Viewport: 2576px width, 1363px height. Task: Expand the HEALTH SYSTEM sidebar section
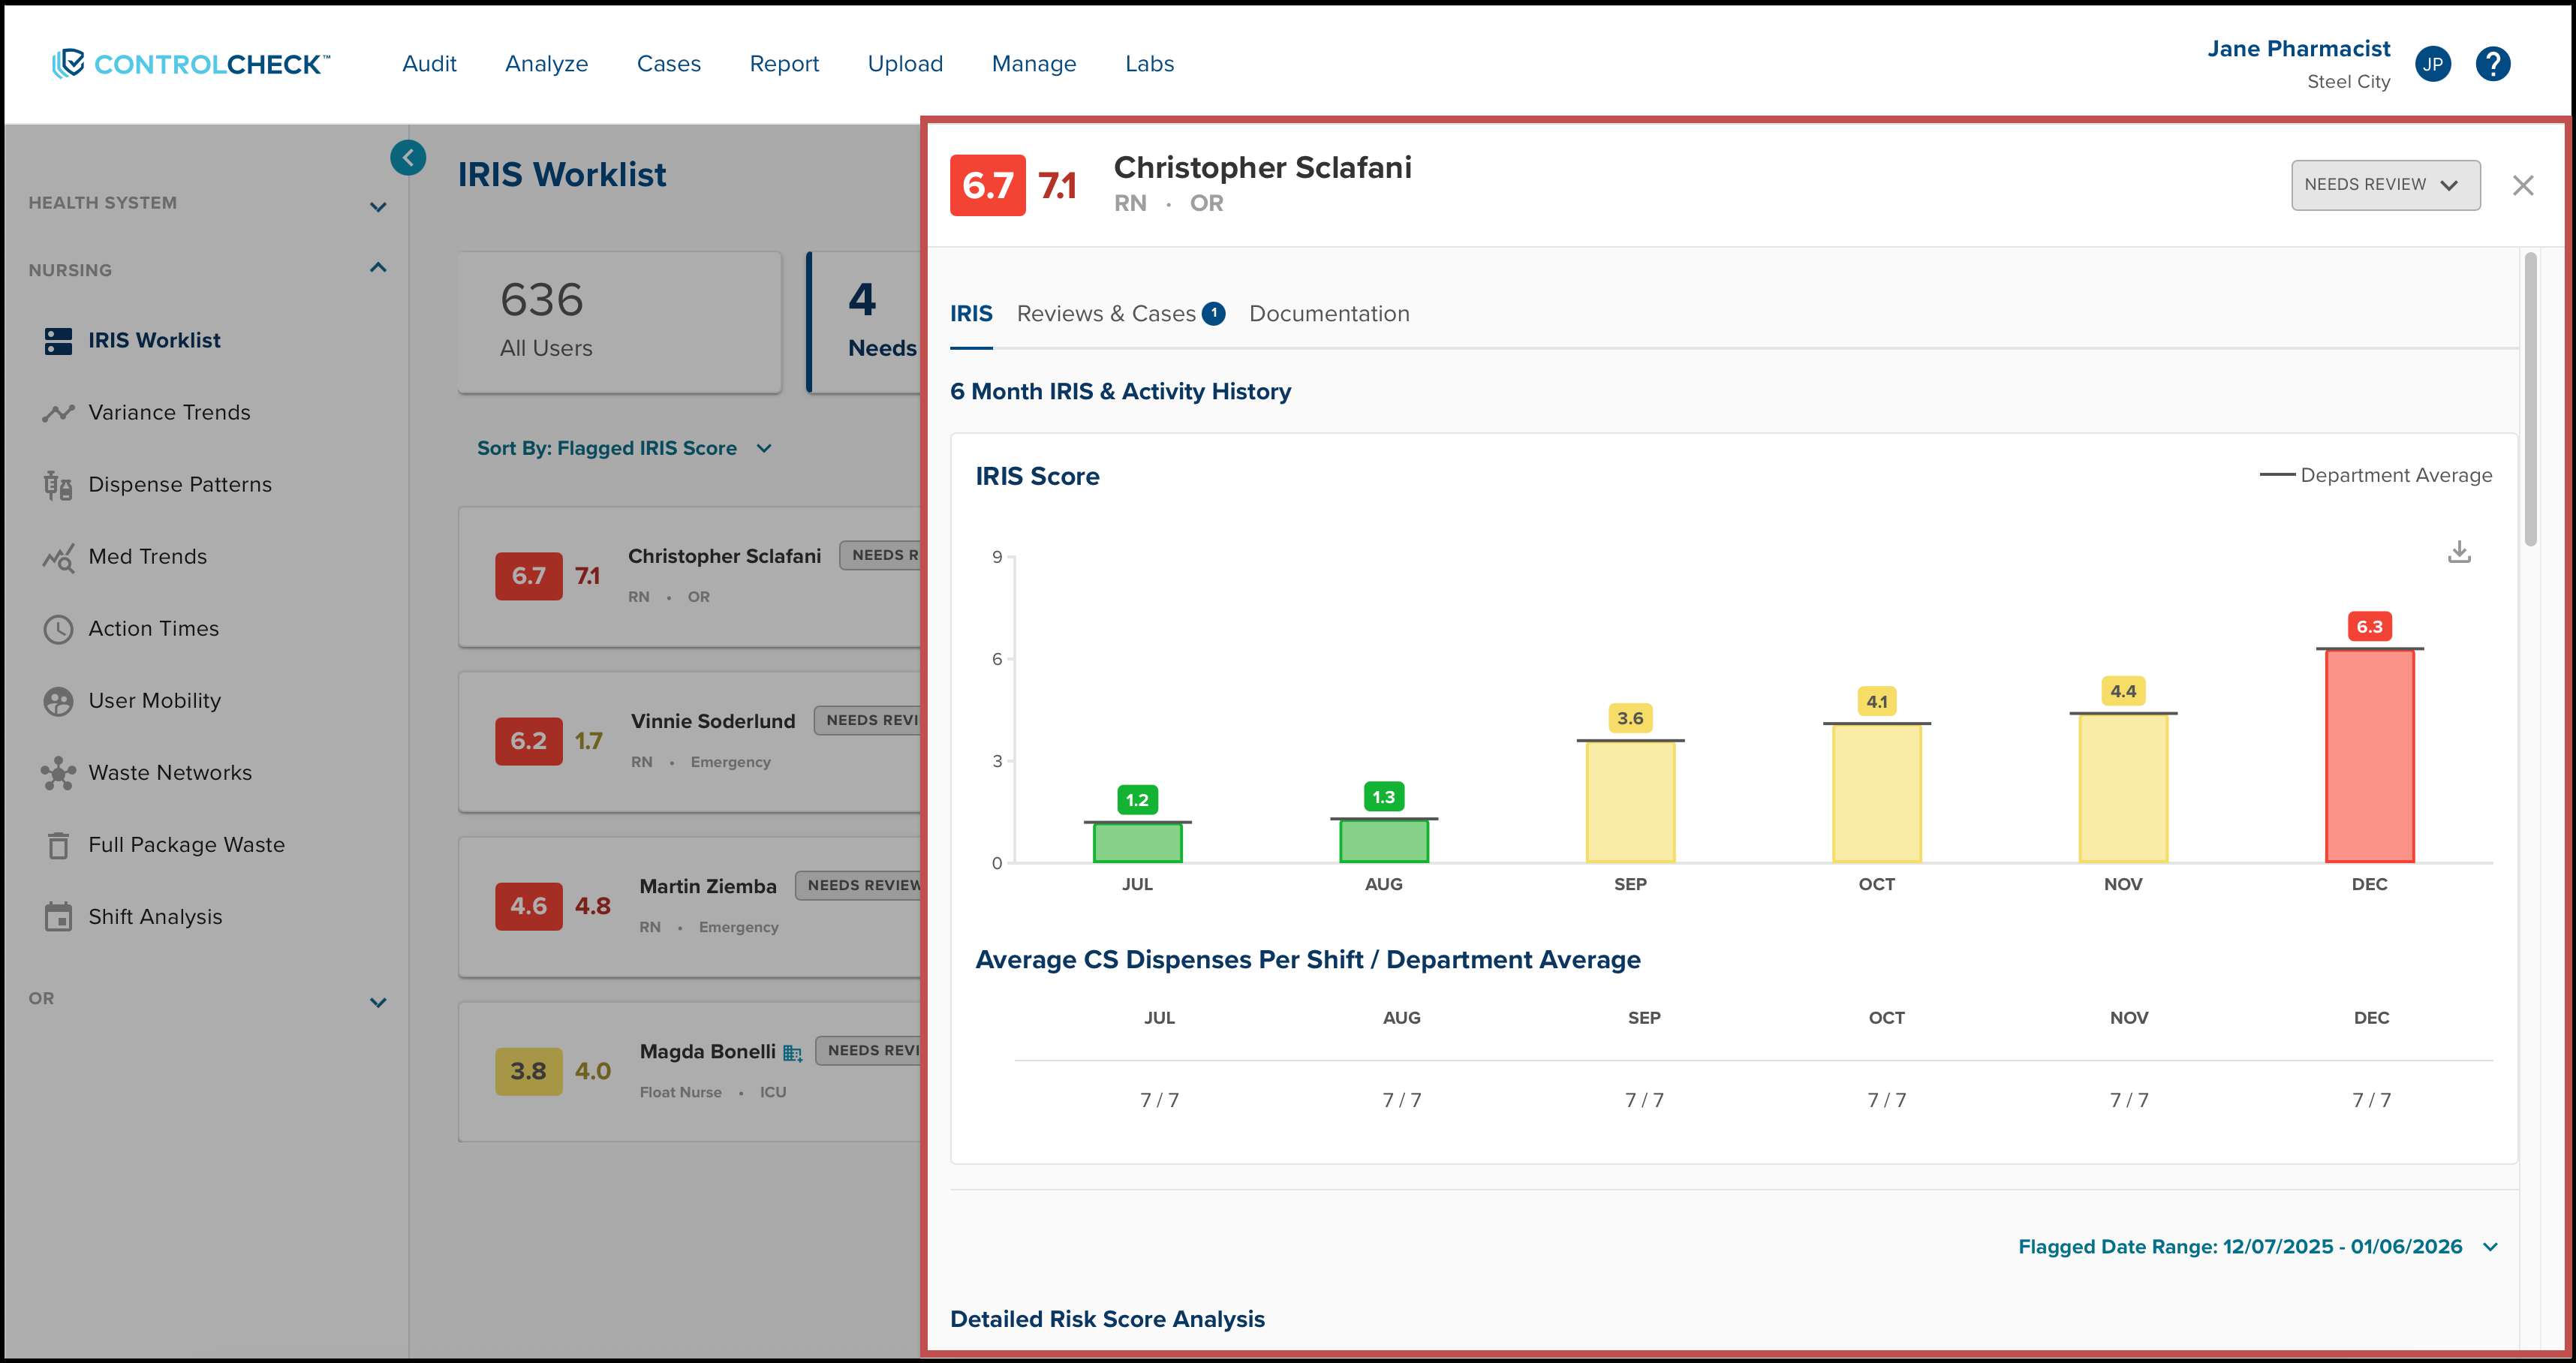[x=377, y=206]
